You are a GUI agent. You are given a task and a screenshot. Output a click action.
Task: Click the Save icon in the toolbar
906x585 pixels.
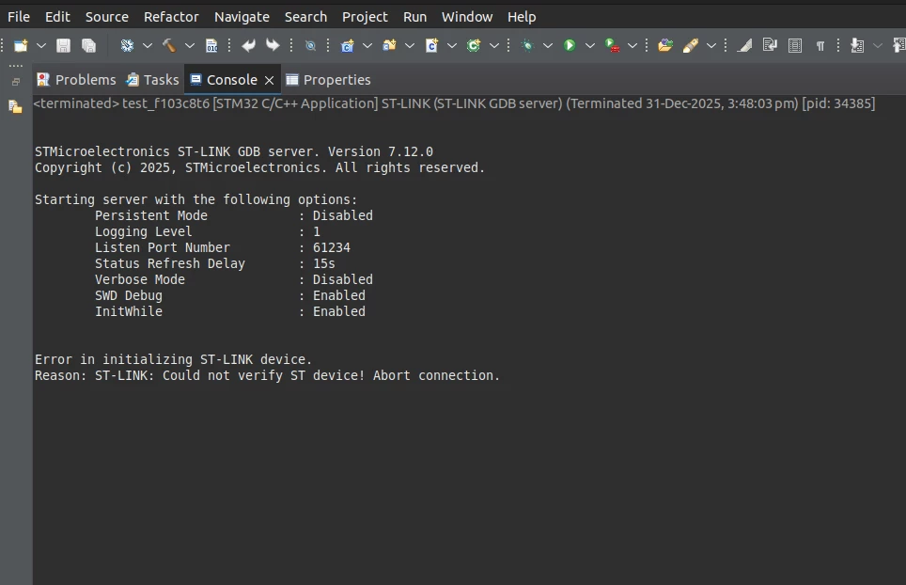coord(63,46)
